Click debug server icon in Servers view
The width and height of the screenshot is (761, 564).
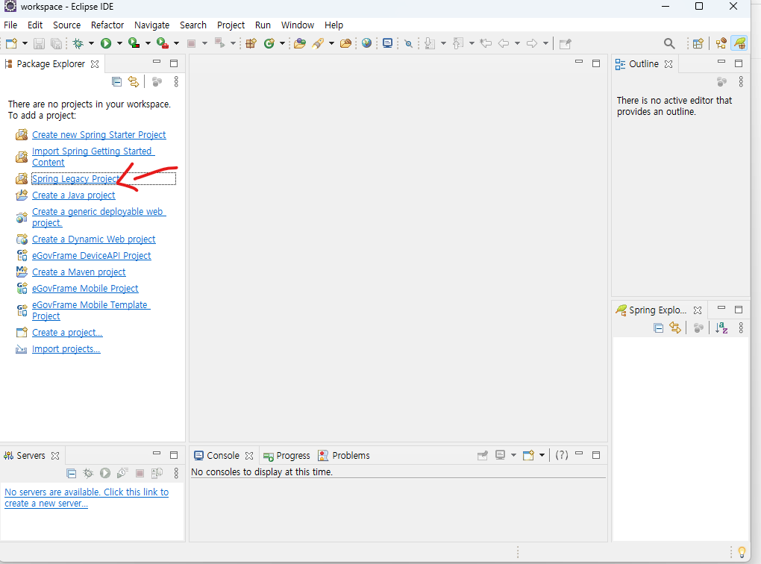click(88, 473)
